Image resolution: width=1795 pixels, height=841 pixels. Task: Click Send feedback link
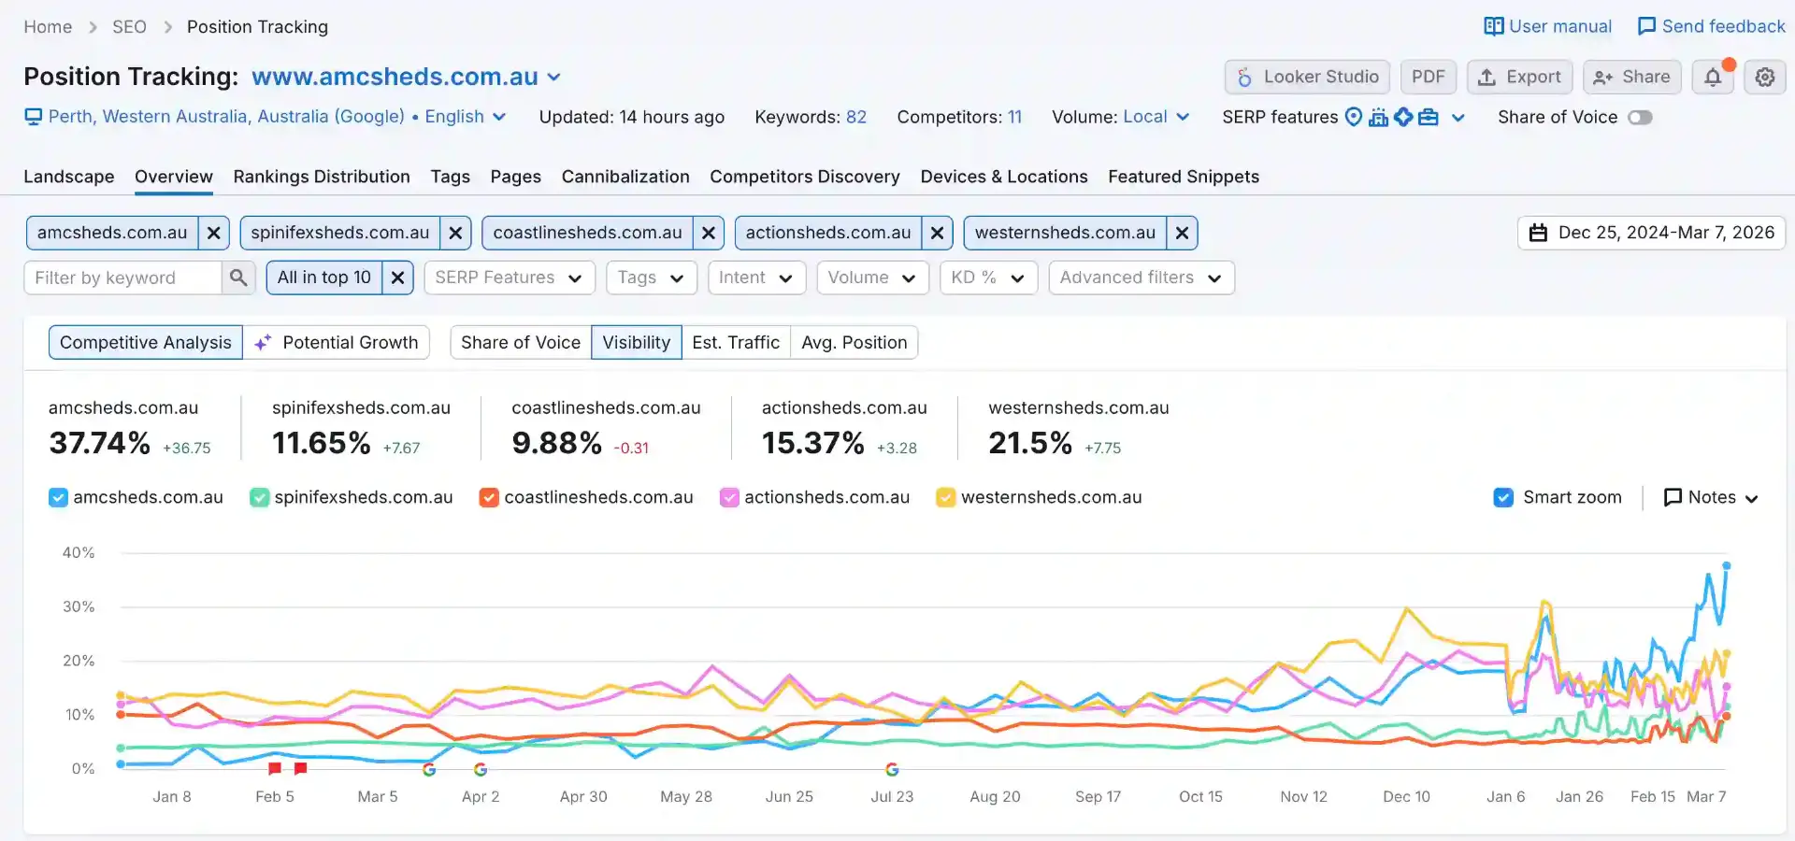(x=1712, y=26)
